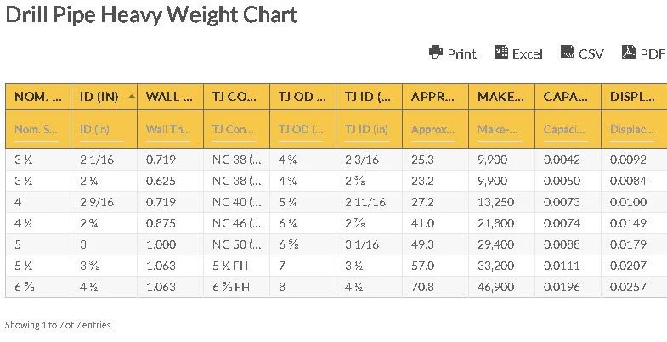Screen dimensions: 667x342
Task: Export table using Excel button
Action: coord(518,53)
